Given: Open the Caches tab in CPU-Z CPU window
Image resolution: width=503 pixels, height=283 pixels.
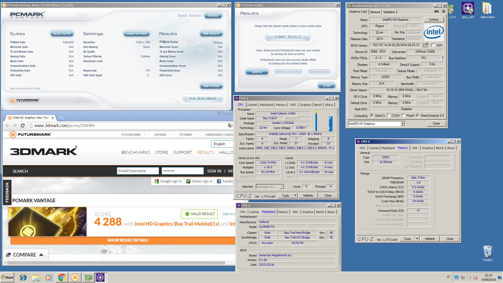Looking at the screenshot, I should (x=252, y=105).
